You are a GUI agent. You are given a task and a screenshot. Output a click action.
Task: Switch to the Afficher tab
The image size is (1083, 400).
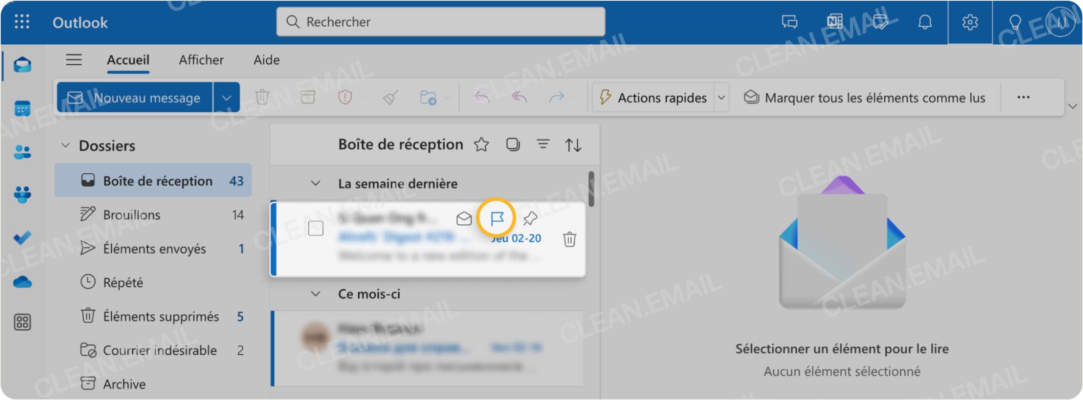201,60
